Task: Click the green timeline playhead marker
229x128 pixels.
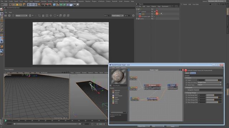Action: [x=6, y=121]
